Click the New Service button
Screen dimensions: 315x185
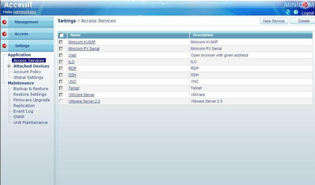(x=274, y=21)
